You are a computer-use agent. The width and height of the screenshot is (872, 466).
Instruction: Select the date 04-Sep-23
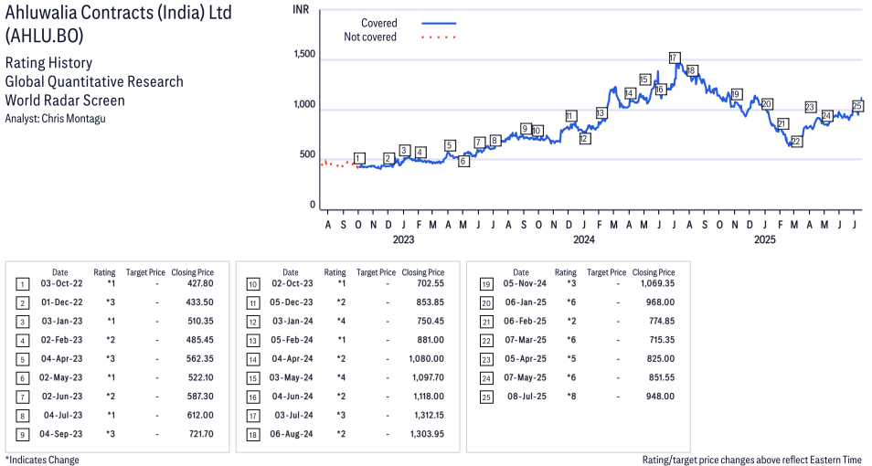click(61, 434)
